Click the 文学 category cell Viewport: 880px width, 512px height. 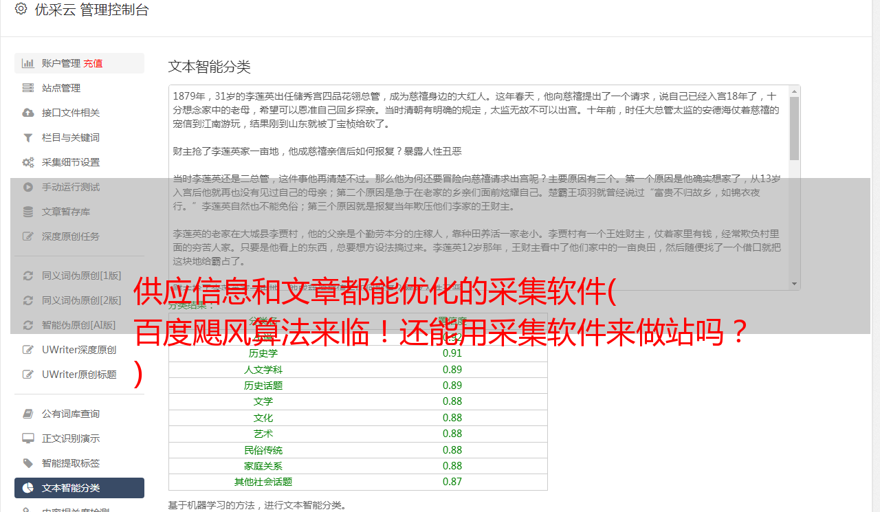pyautogui.click(x=263, y=401)
